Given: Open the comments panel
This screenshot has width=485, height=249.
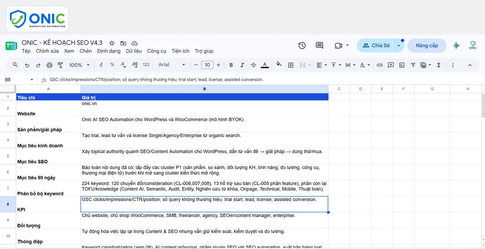Looking at the screenshot, I should [319, 46].
